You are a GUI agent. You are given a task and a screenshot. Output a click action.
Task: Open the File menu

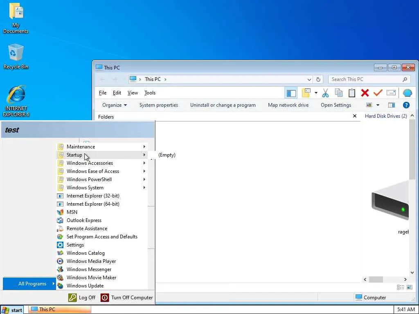click(103, 93)
